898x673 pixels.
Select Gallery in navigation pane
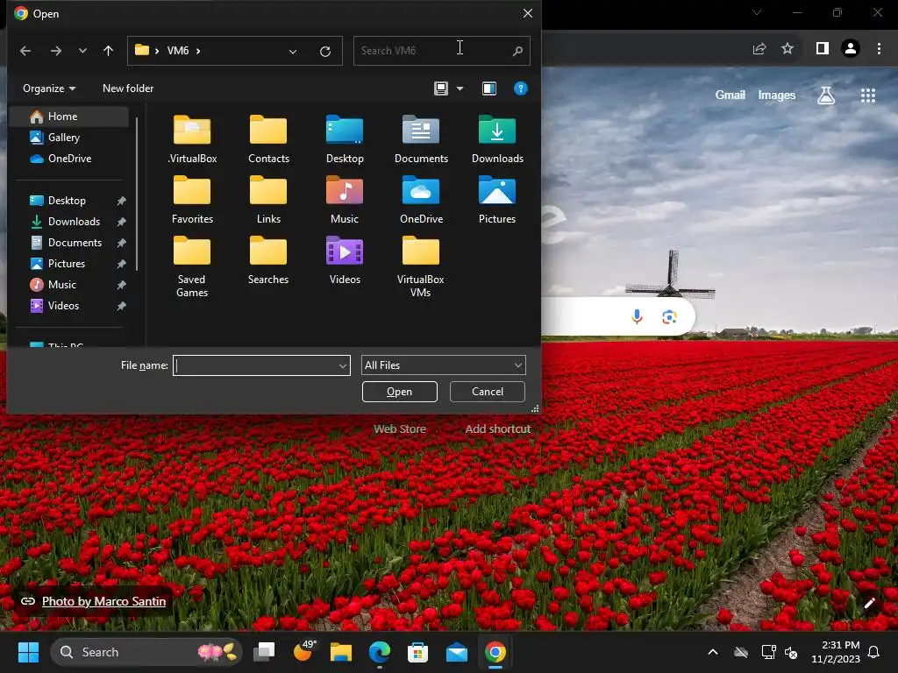coord(63,138)
